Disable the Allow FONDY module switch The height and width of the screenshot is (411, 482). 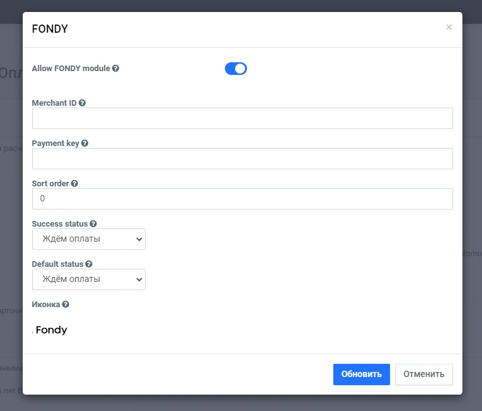pos(236,69)
